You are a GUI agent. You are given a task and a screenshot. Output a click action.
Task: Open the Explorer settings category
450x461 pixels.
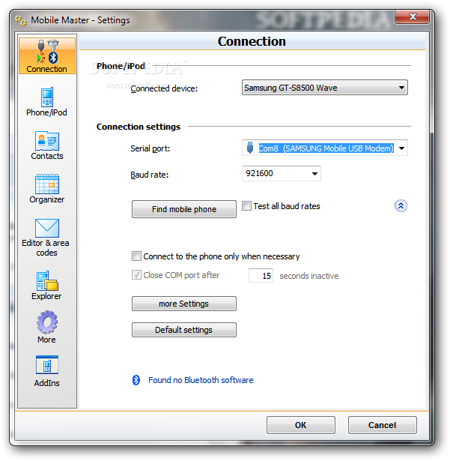tap(46, 286)
